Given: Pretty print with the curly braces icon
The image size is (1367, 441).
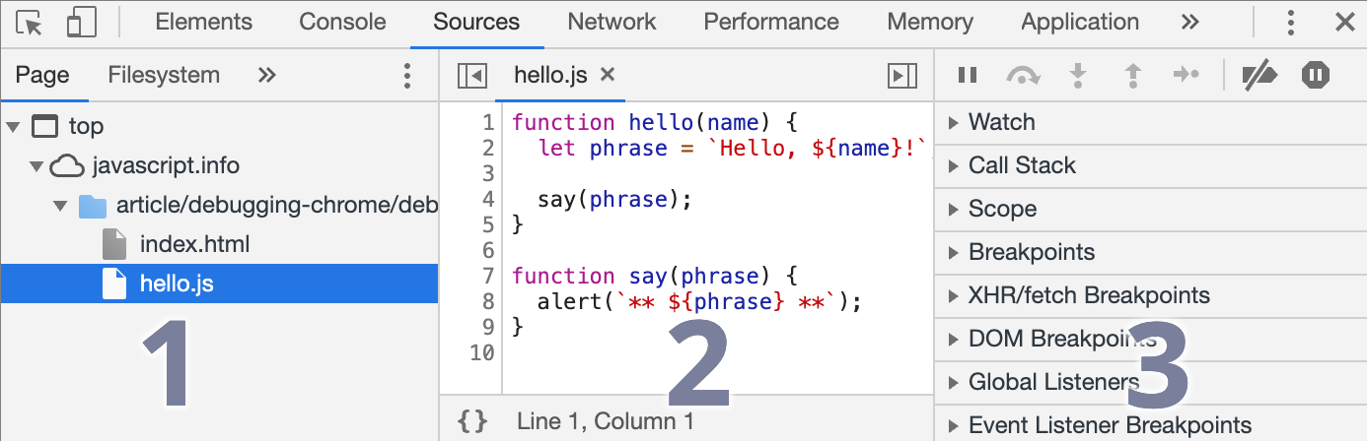Looking at the screenshot, I should pos(472,421).
